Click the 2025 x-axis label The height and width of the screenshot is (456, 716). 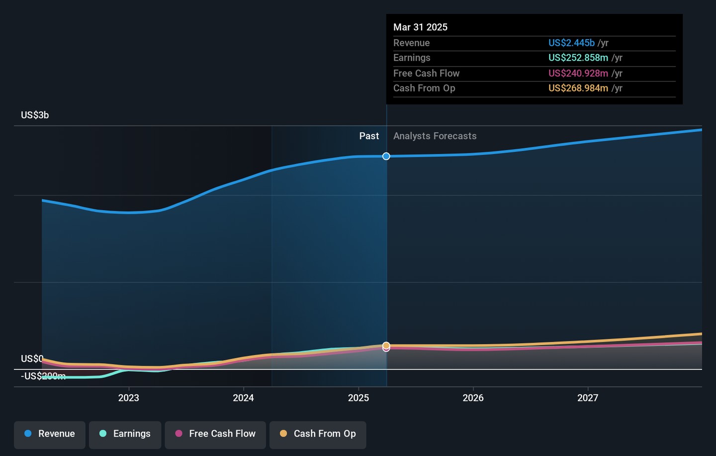[358, 398]
